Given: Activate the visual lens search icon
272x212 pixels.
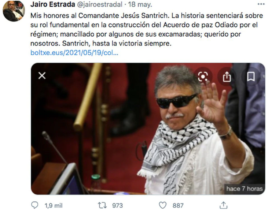Looking at the screenshot, I should tap(203, 76).
